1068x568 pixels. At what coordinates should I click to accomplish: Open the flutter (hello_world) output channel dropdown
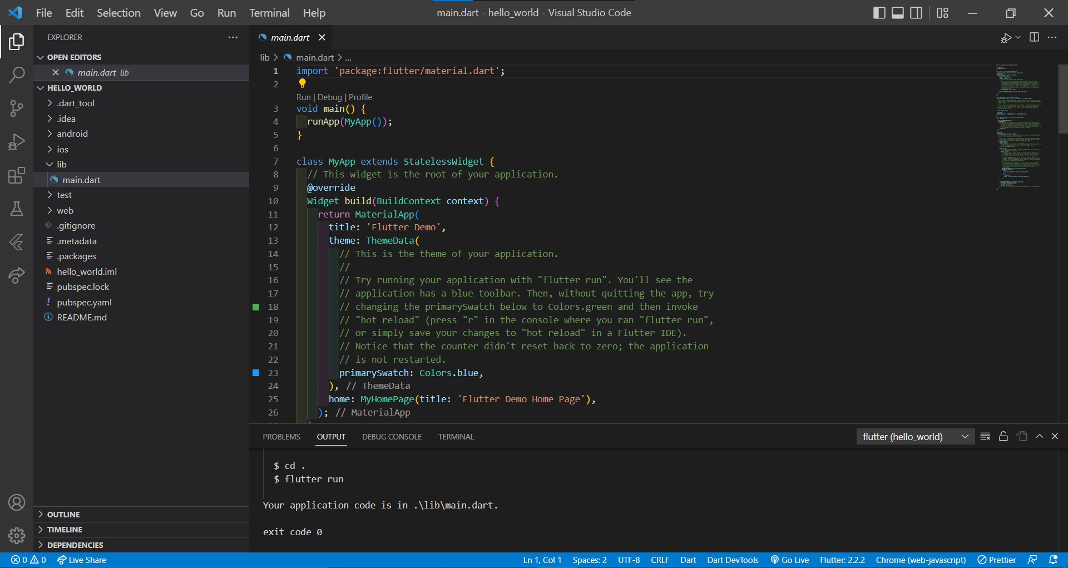point(915,437)
